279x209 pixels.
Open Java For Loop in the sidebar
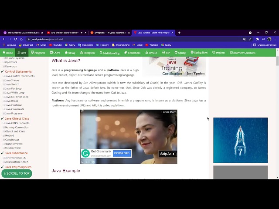click(13, 88)
